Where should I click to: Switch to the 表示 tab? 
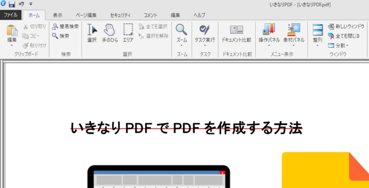[x=58, y=15]
